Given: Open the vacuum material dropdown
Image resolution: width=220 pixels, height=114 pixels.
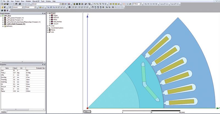Looking at the screenshot, I should 23,7.
